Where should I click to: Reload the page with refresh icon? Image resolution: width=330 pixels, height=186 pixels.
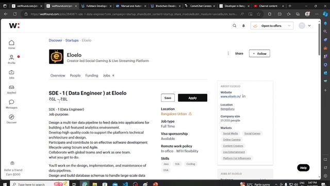pos(15,14)
